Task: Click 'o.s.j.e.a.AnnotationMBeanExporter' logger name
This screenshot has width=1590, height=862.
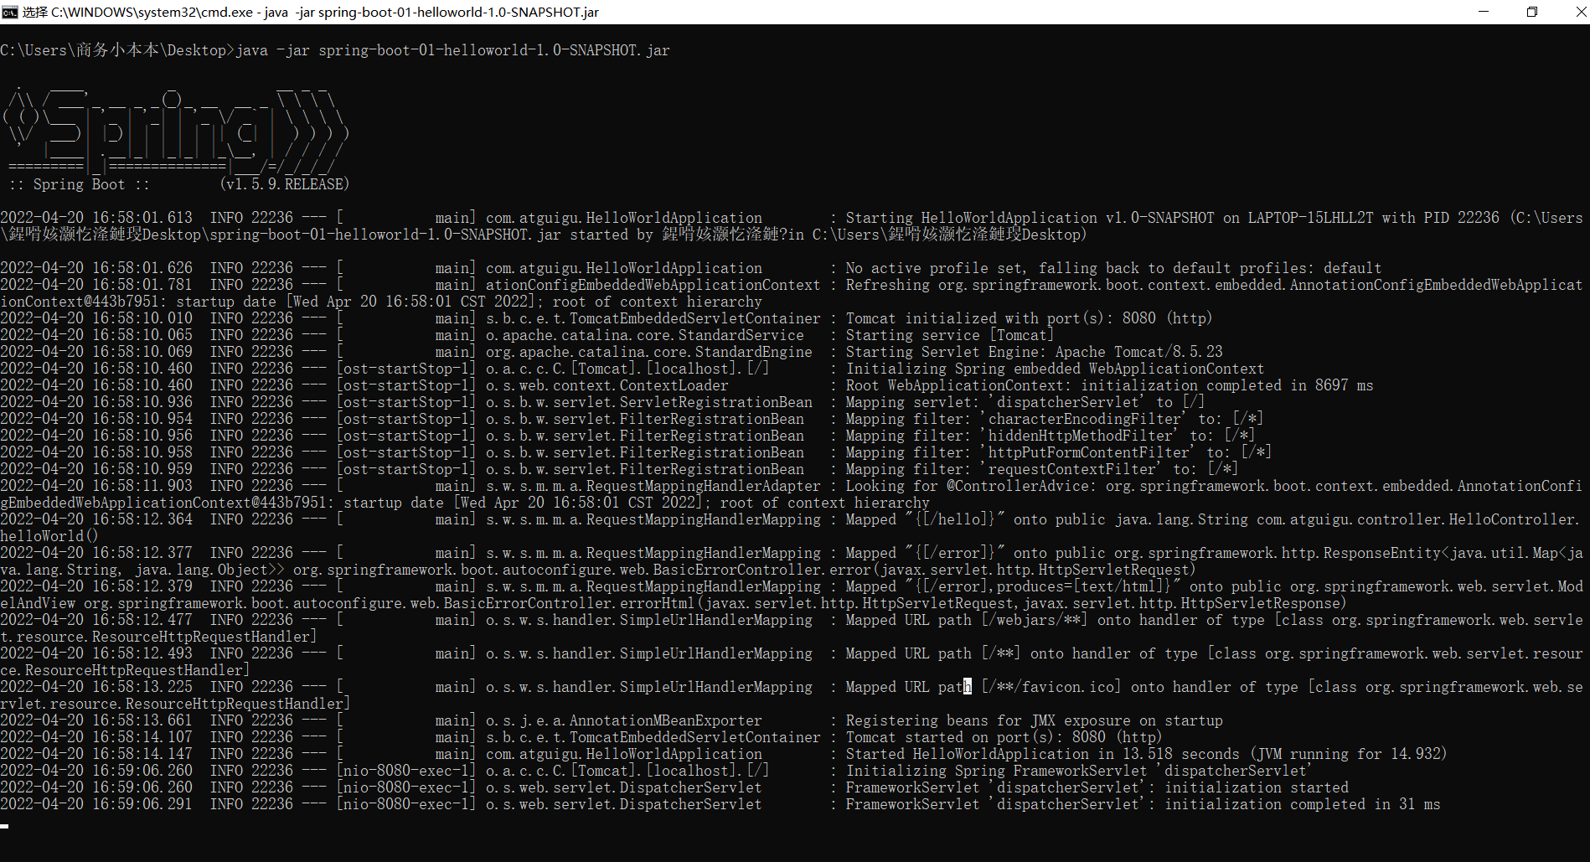Action: [x=624, y=720]
